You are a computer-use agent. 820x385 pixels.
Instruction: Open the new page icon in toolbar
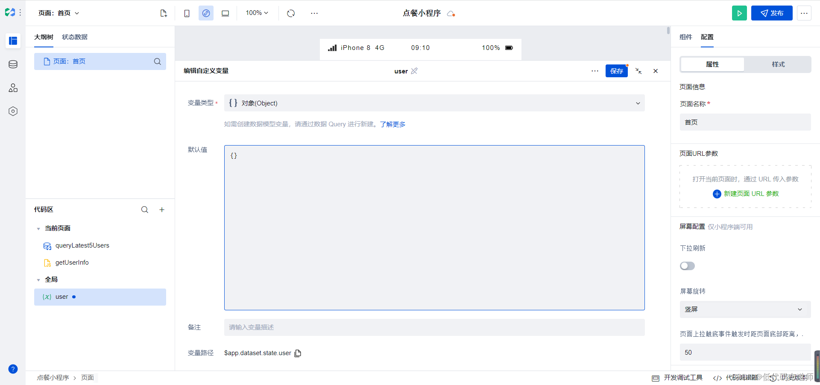click(x=164, y=13)
